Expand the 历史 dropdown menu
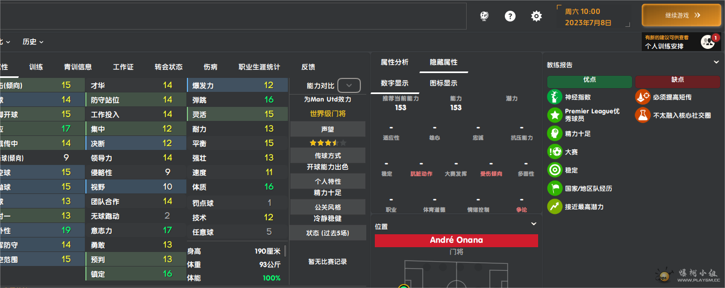Viewport: 725px width, 288px height. coord(33,42)
